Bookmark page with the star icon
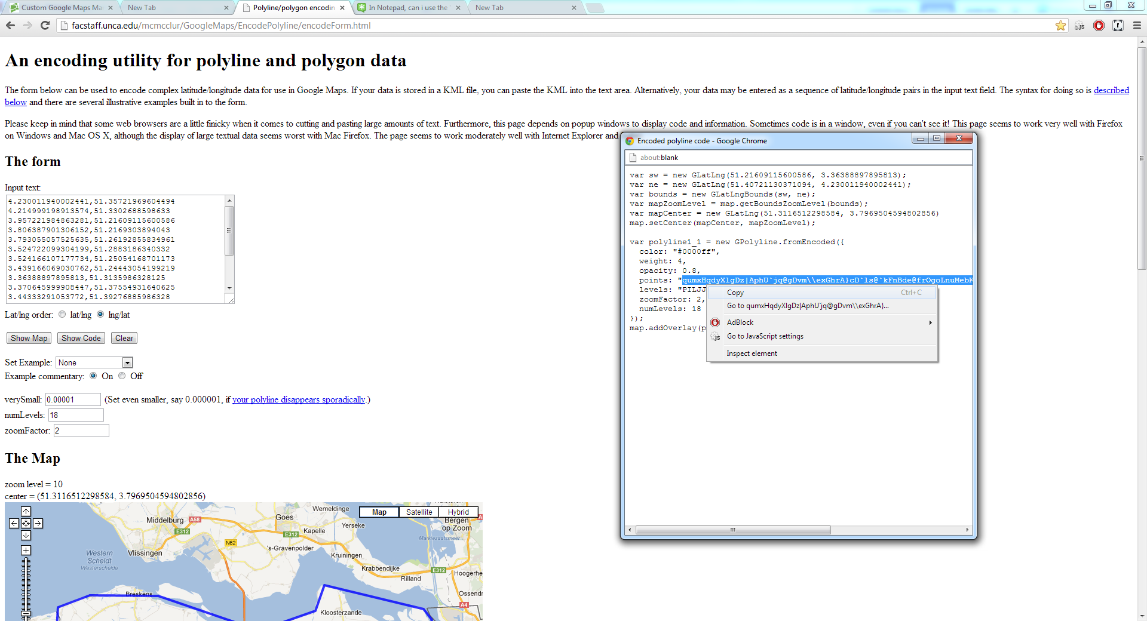 (1060, 25)
